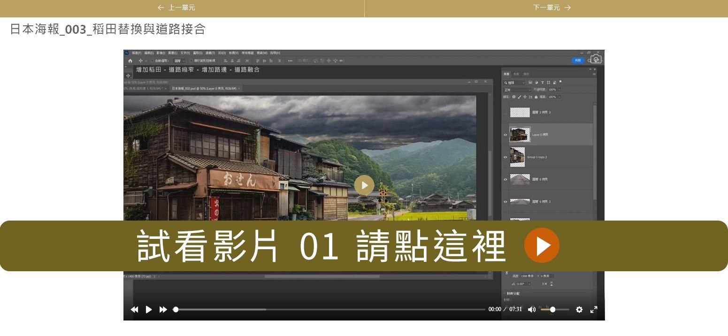Click the orange play icon on the banner
Image resolution: width=728 pixels, height=336 pixels.
point(542,245)
